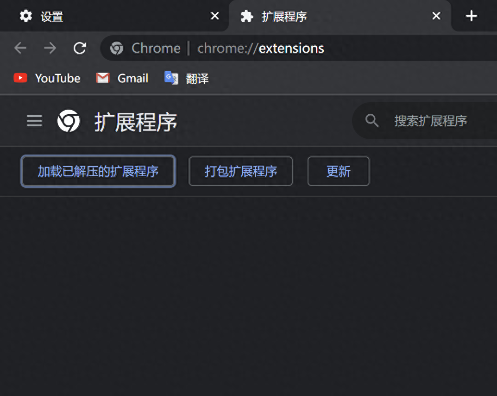Click the 打包扩展程序 button
497x396 pixels.
240,171
